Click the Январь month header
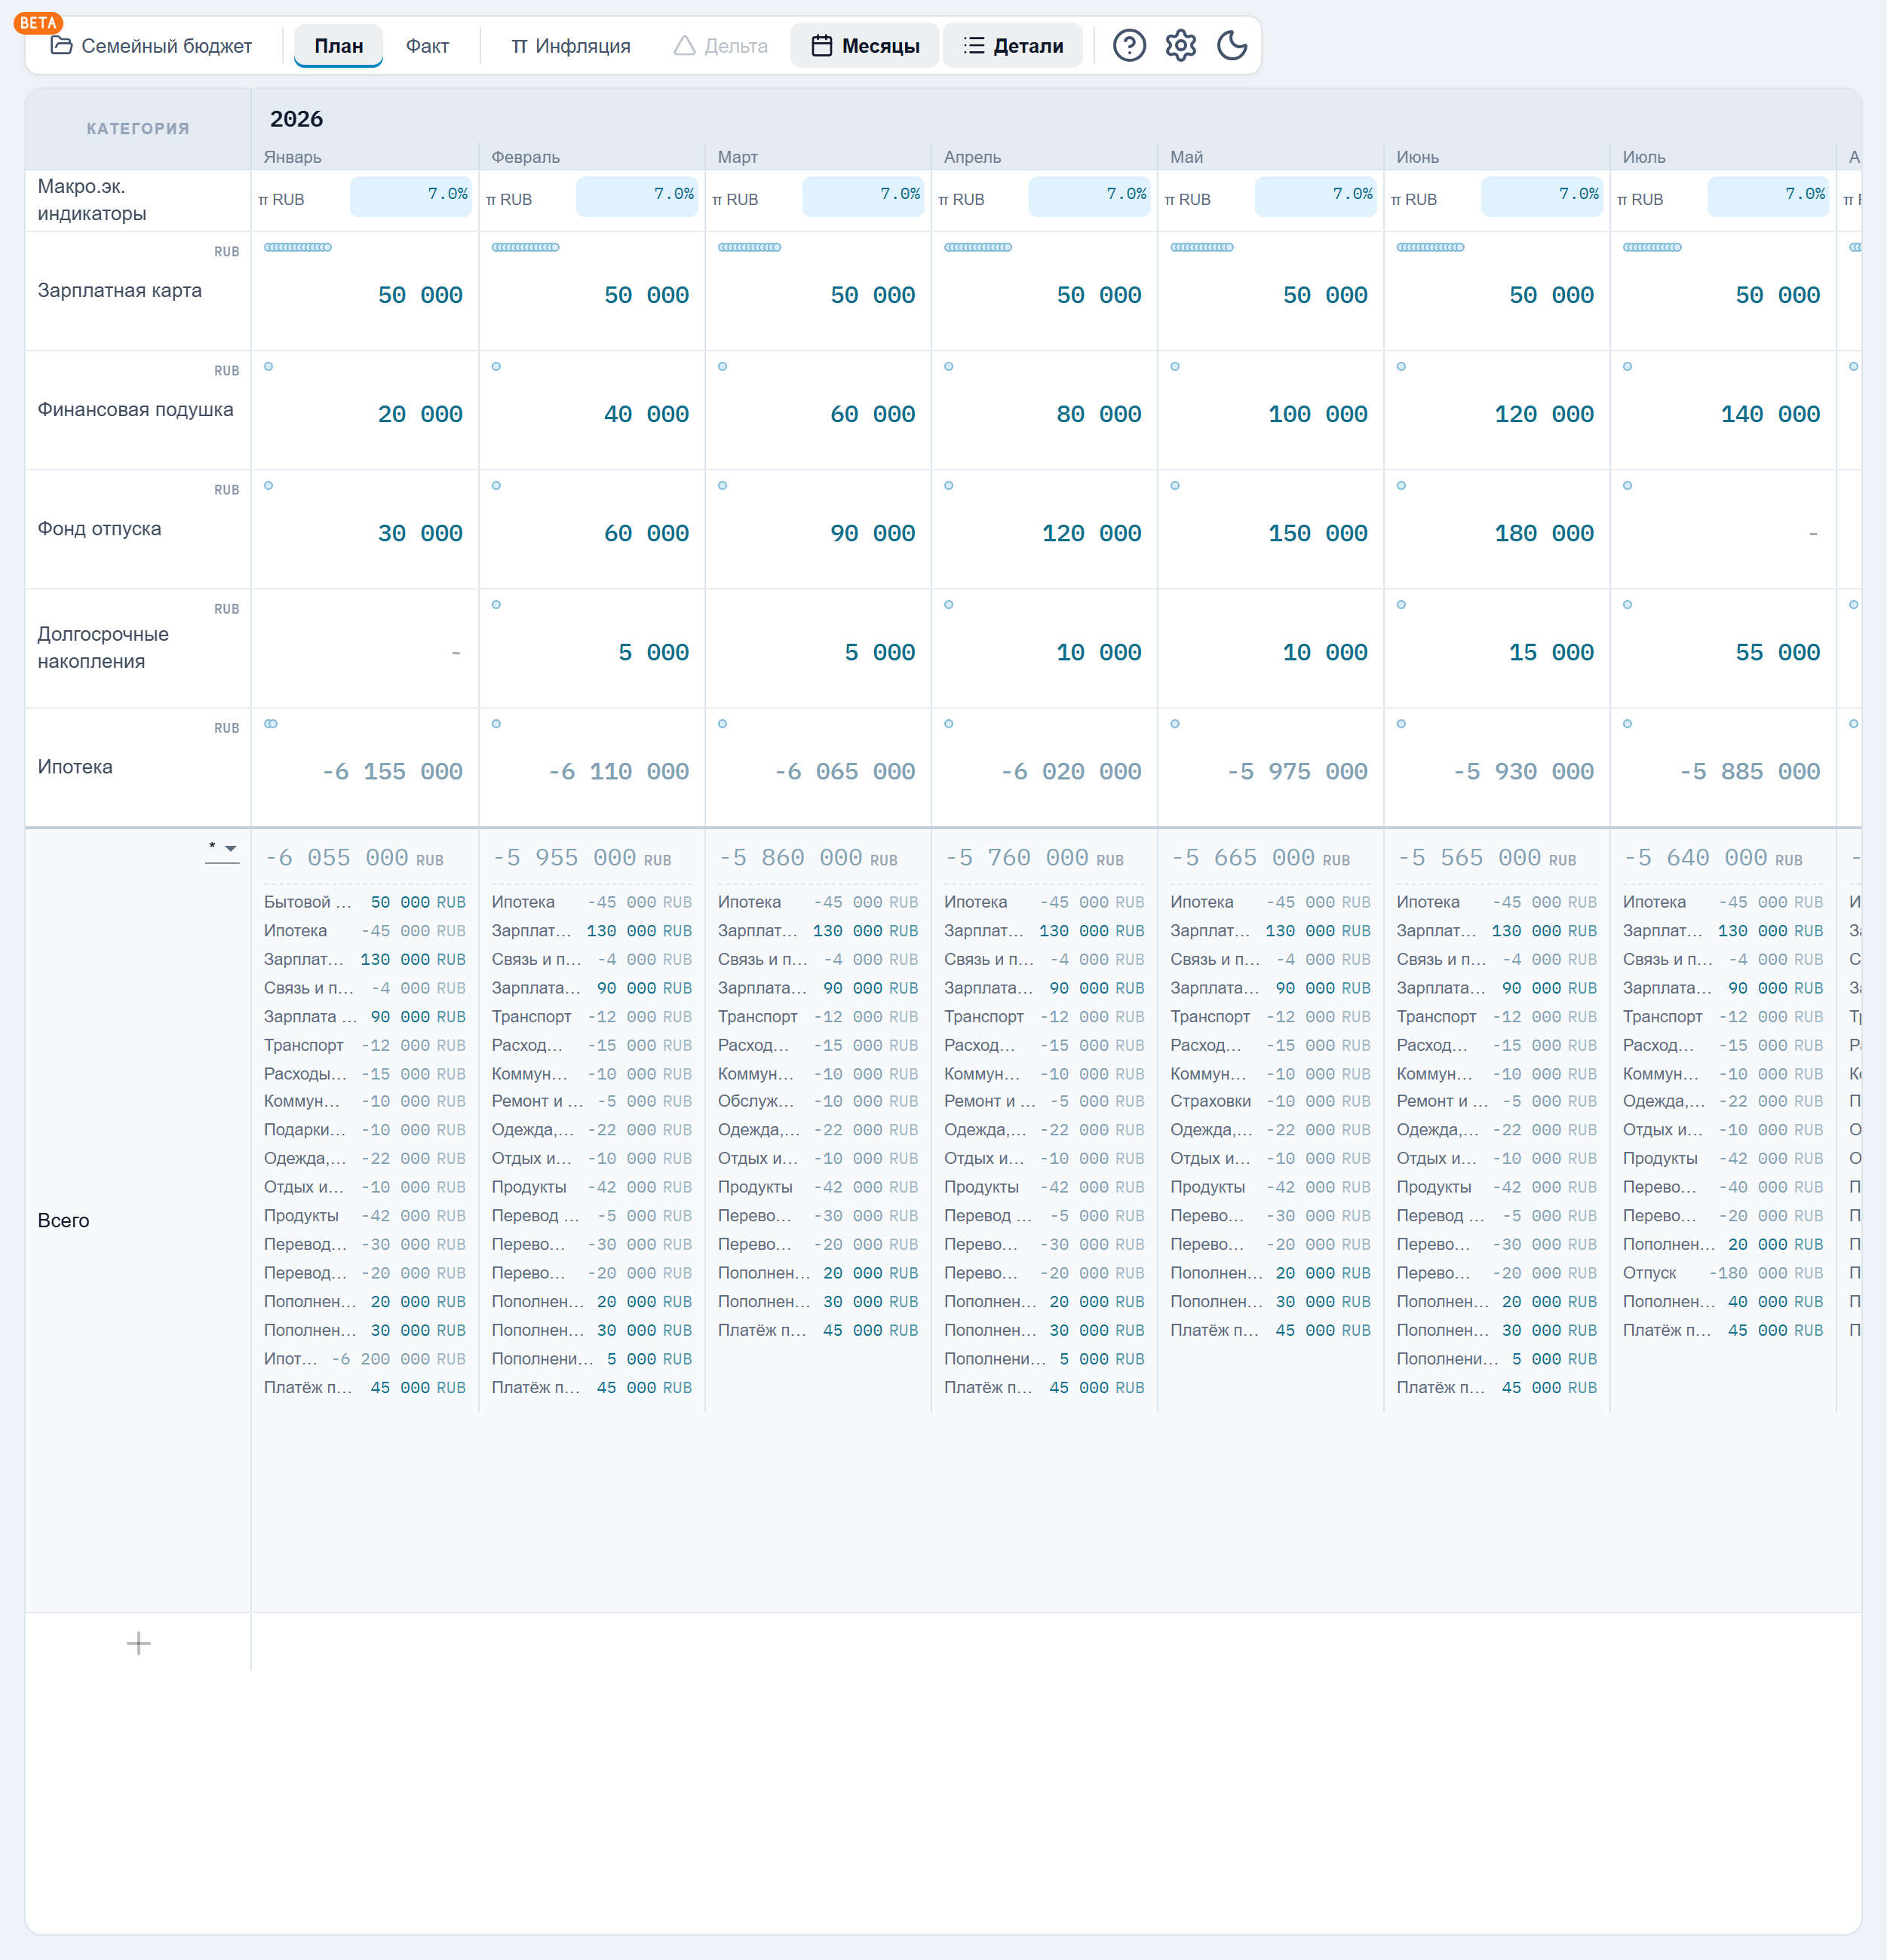 [292, 157]
